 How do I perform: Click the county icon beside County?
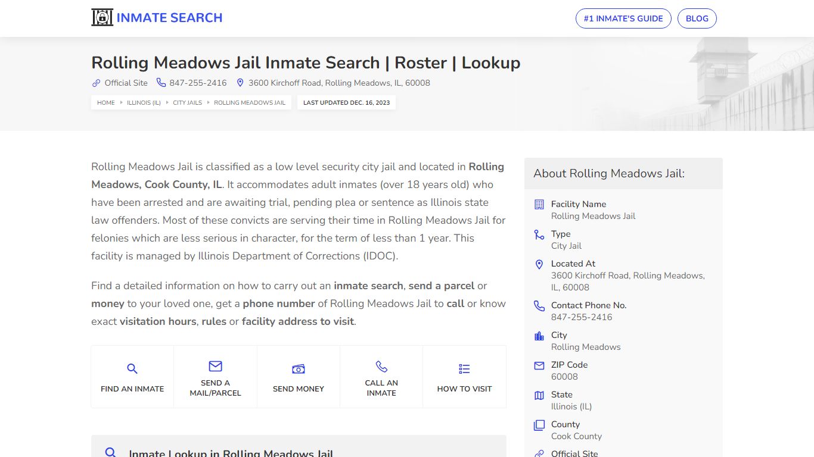[539, 425]
